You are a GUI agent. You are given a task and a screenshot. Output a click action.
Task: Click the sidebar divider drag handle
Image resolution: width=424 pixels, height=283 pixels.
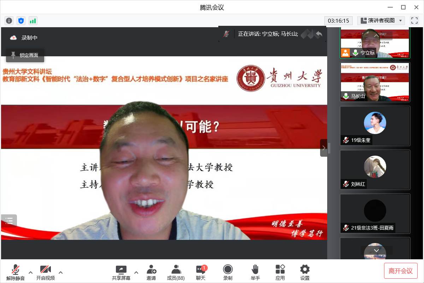[x=329, y=148]
